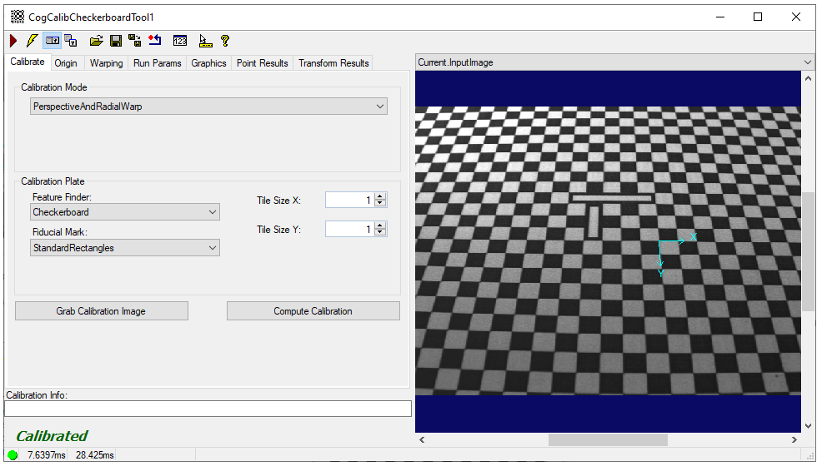The height and width of the screenshot is (466, 822).
Task: Click the Reset tool icon
Action: click(x=155, y=40)
